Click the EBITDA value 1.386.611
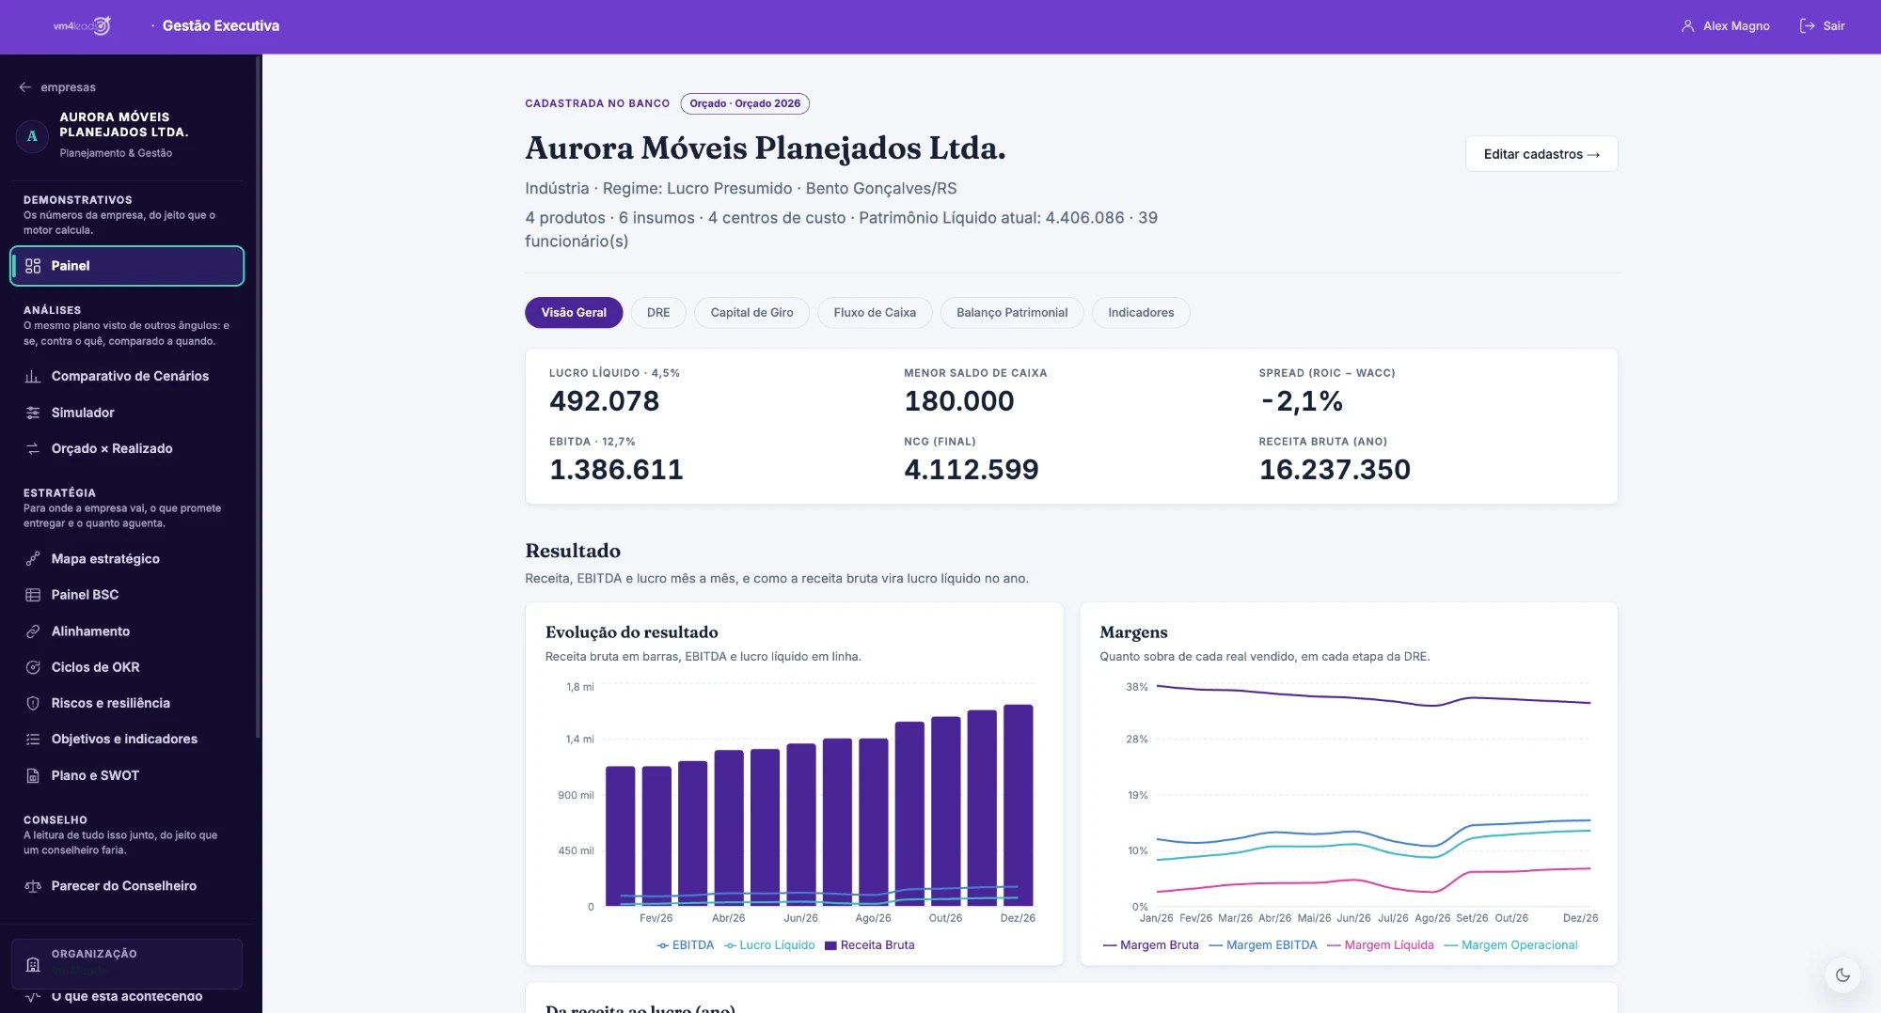 pyautogui.click(x=616, y=470)
